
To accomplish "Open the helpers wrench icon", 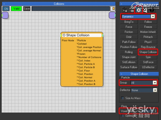I will 145,10.
